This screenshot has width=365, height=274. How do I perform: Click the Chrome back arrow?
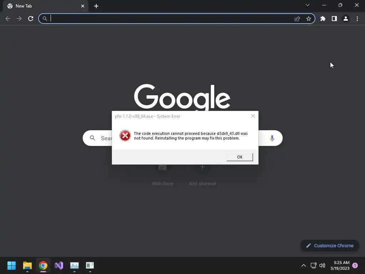pyautogui.click(x=8, y=19)
